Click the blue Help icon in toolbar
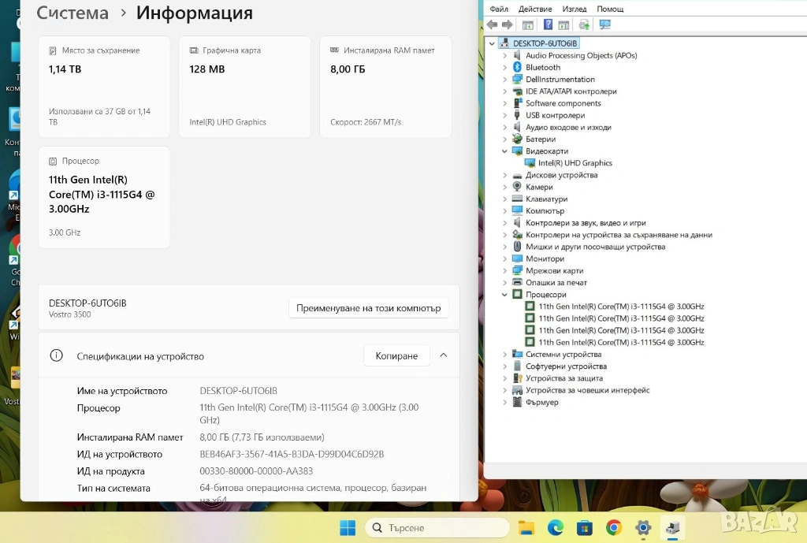 pos(548,25)
